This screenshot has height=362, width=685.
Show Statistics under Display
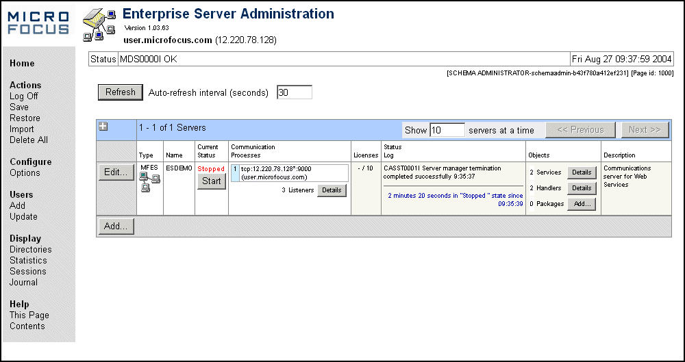pos(28,260)
